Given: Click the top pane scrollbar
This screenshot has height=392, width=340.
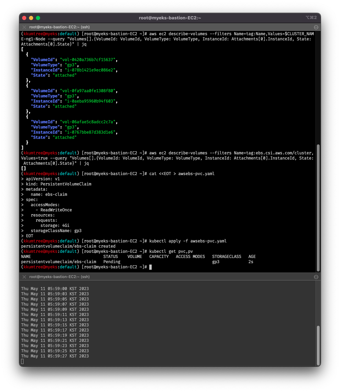Looking at the screenshot, I should [318, 208].
